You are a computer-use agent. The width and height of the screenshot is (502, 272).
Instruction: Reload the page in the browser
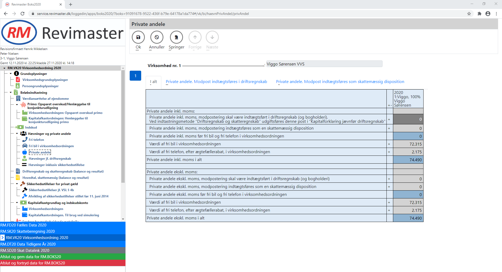[22, 14]
